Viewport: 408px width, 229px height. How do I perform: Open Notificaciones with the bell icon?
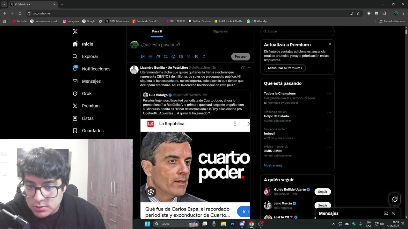coord(91,69)
